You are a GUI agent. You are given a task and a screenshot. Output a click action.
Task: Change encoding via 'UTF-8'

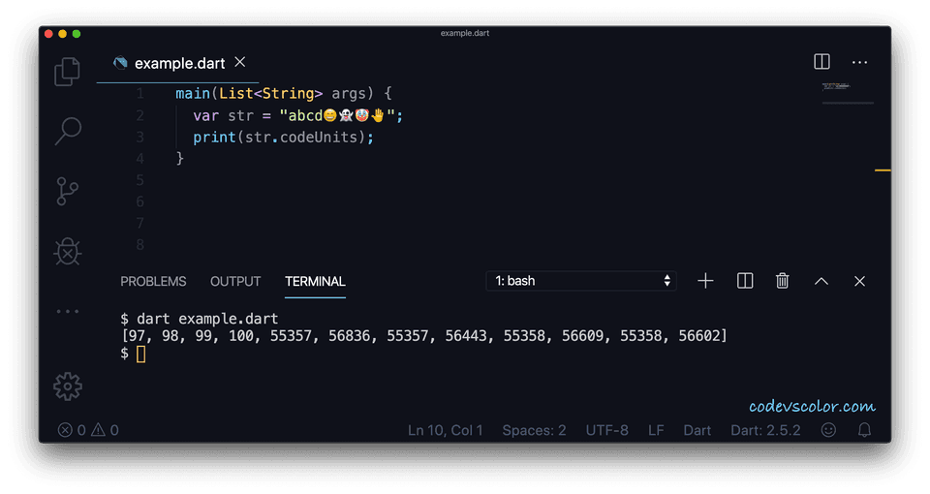tap(606, 430)
